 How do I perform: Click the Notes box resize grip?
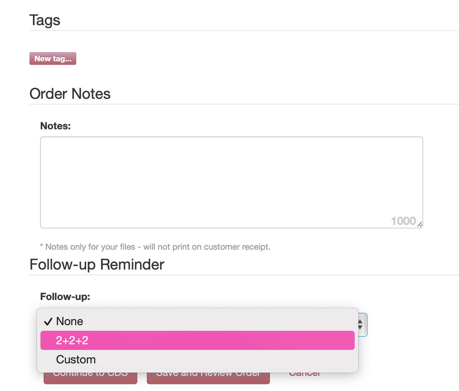(x=420, y=225)
